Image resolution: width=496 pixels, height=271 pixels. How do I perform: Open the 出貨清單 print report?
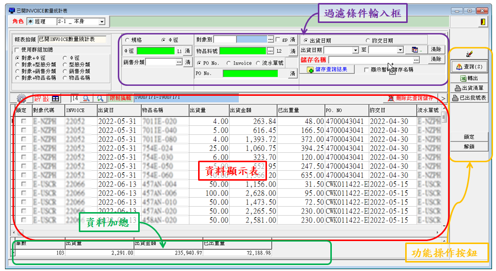coord(469,88)
